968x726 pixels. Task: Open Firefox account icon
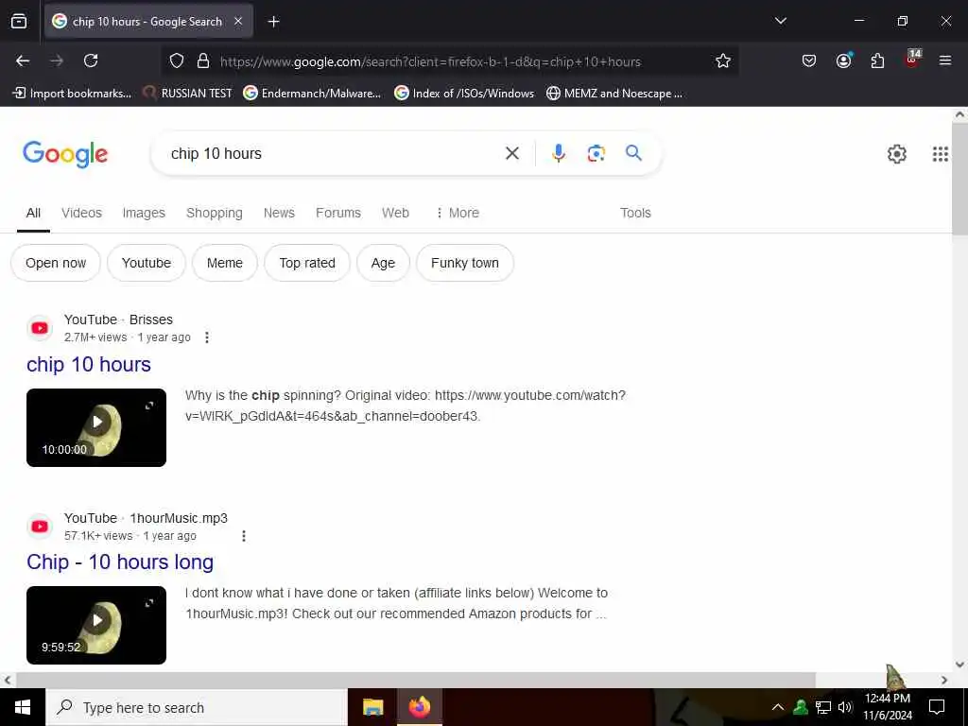coord(843,60)
